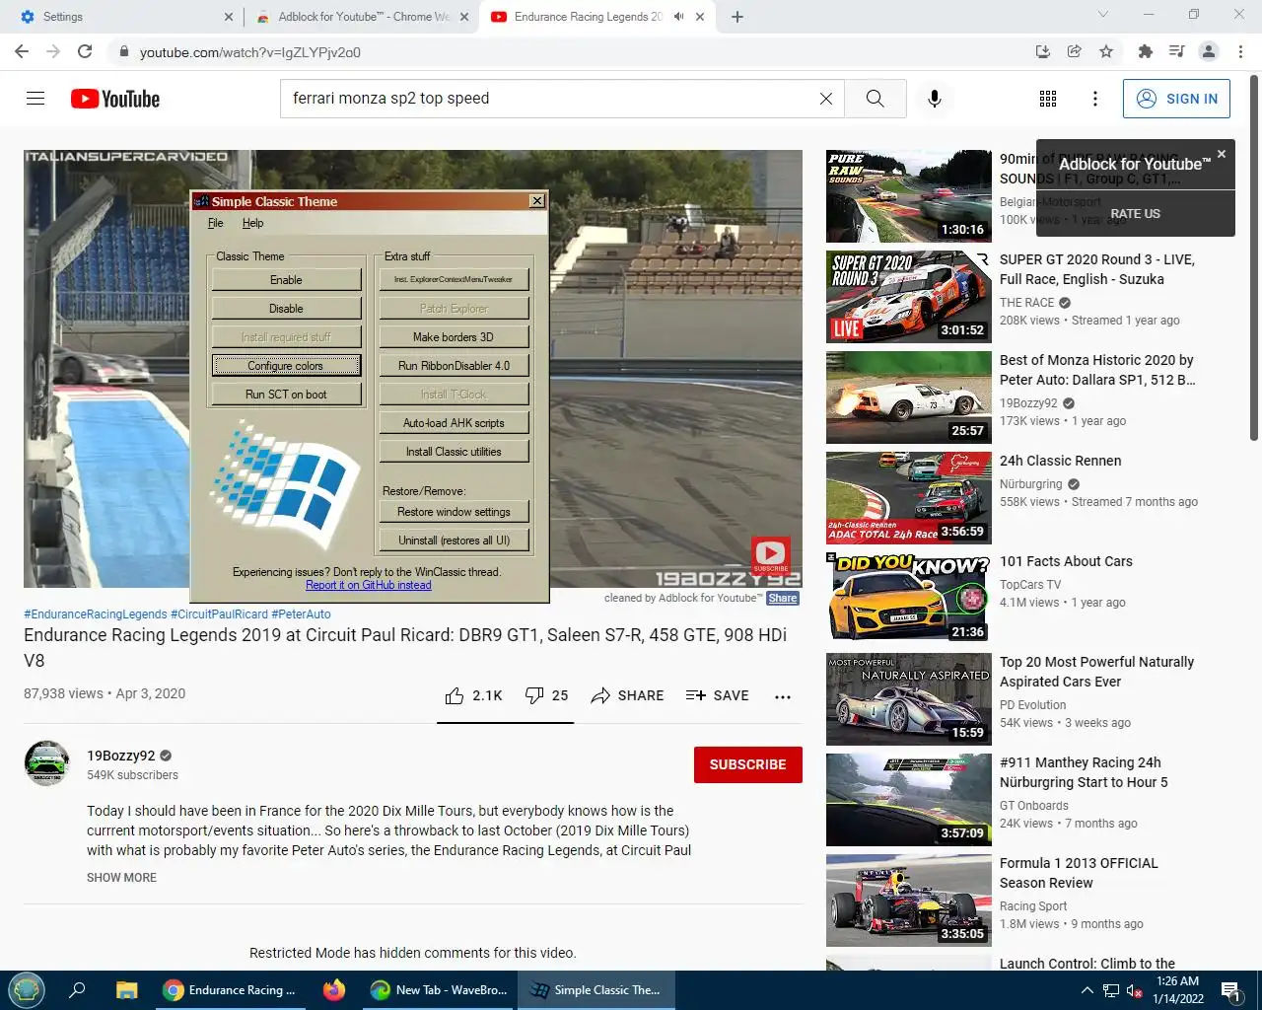The height and width of the screenshot is (1010, 1262).
Task: Open chevron tab search dropdown in Chrome
Action: (x=1103, y=15)
